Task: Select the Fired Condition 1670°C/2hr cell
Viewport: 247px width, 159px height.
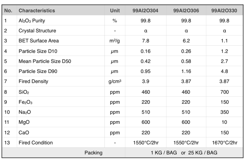Action: [225, 143]
